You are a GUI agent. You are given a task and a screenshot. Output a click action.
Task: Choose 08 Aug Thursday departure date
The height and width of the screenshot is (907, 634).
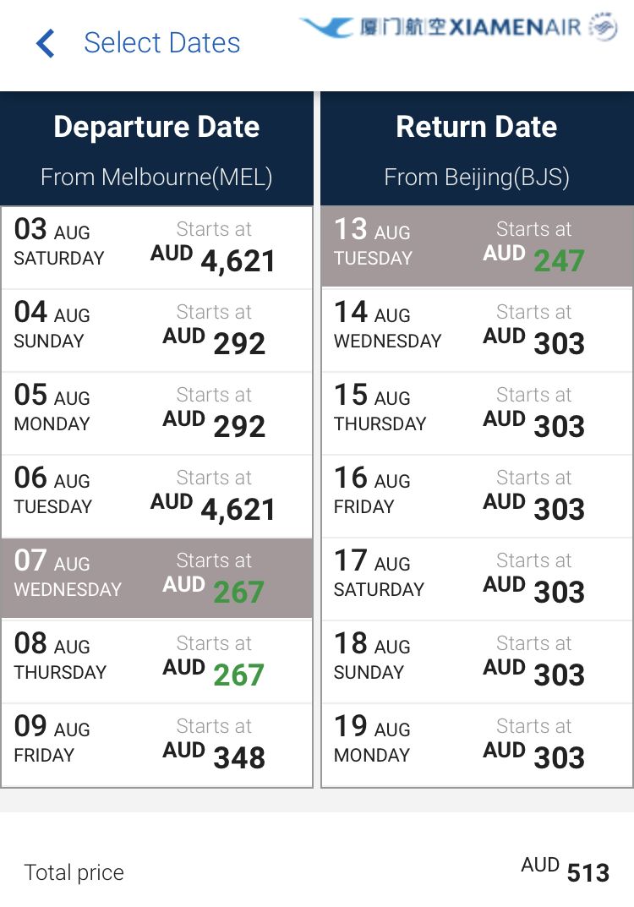(156, 662)
